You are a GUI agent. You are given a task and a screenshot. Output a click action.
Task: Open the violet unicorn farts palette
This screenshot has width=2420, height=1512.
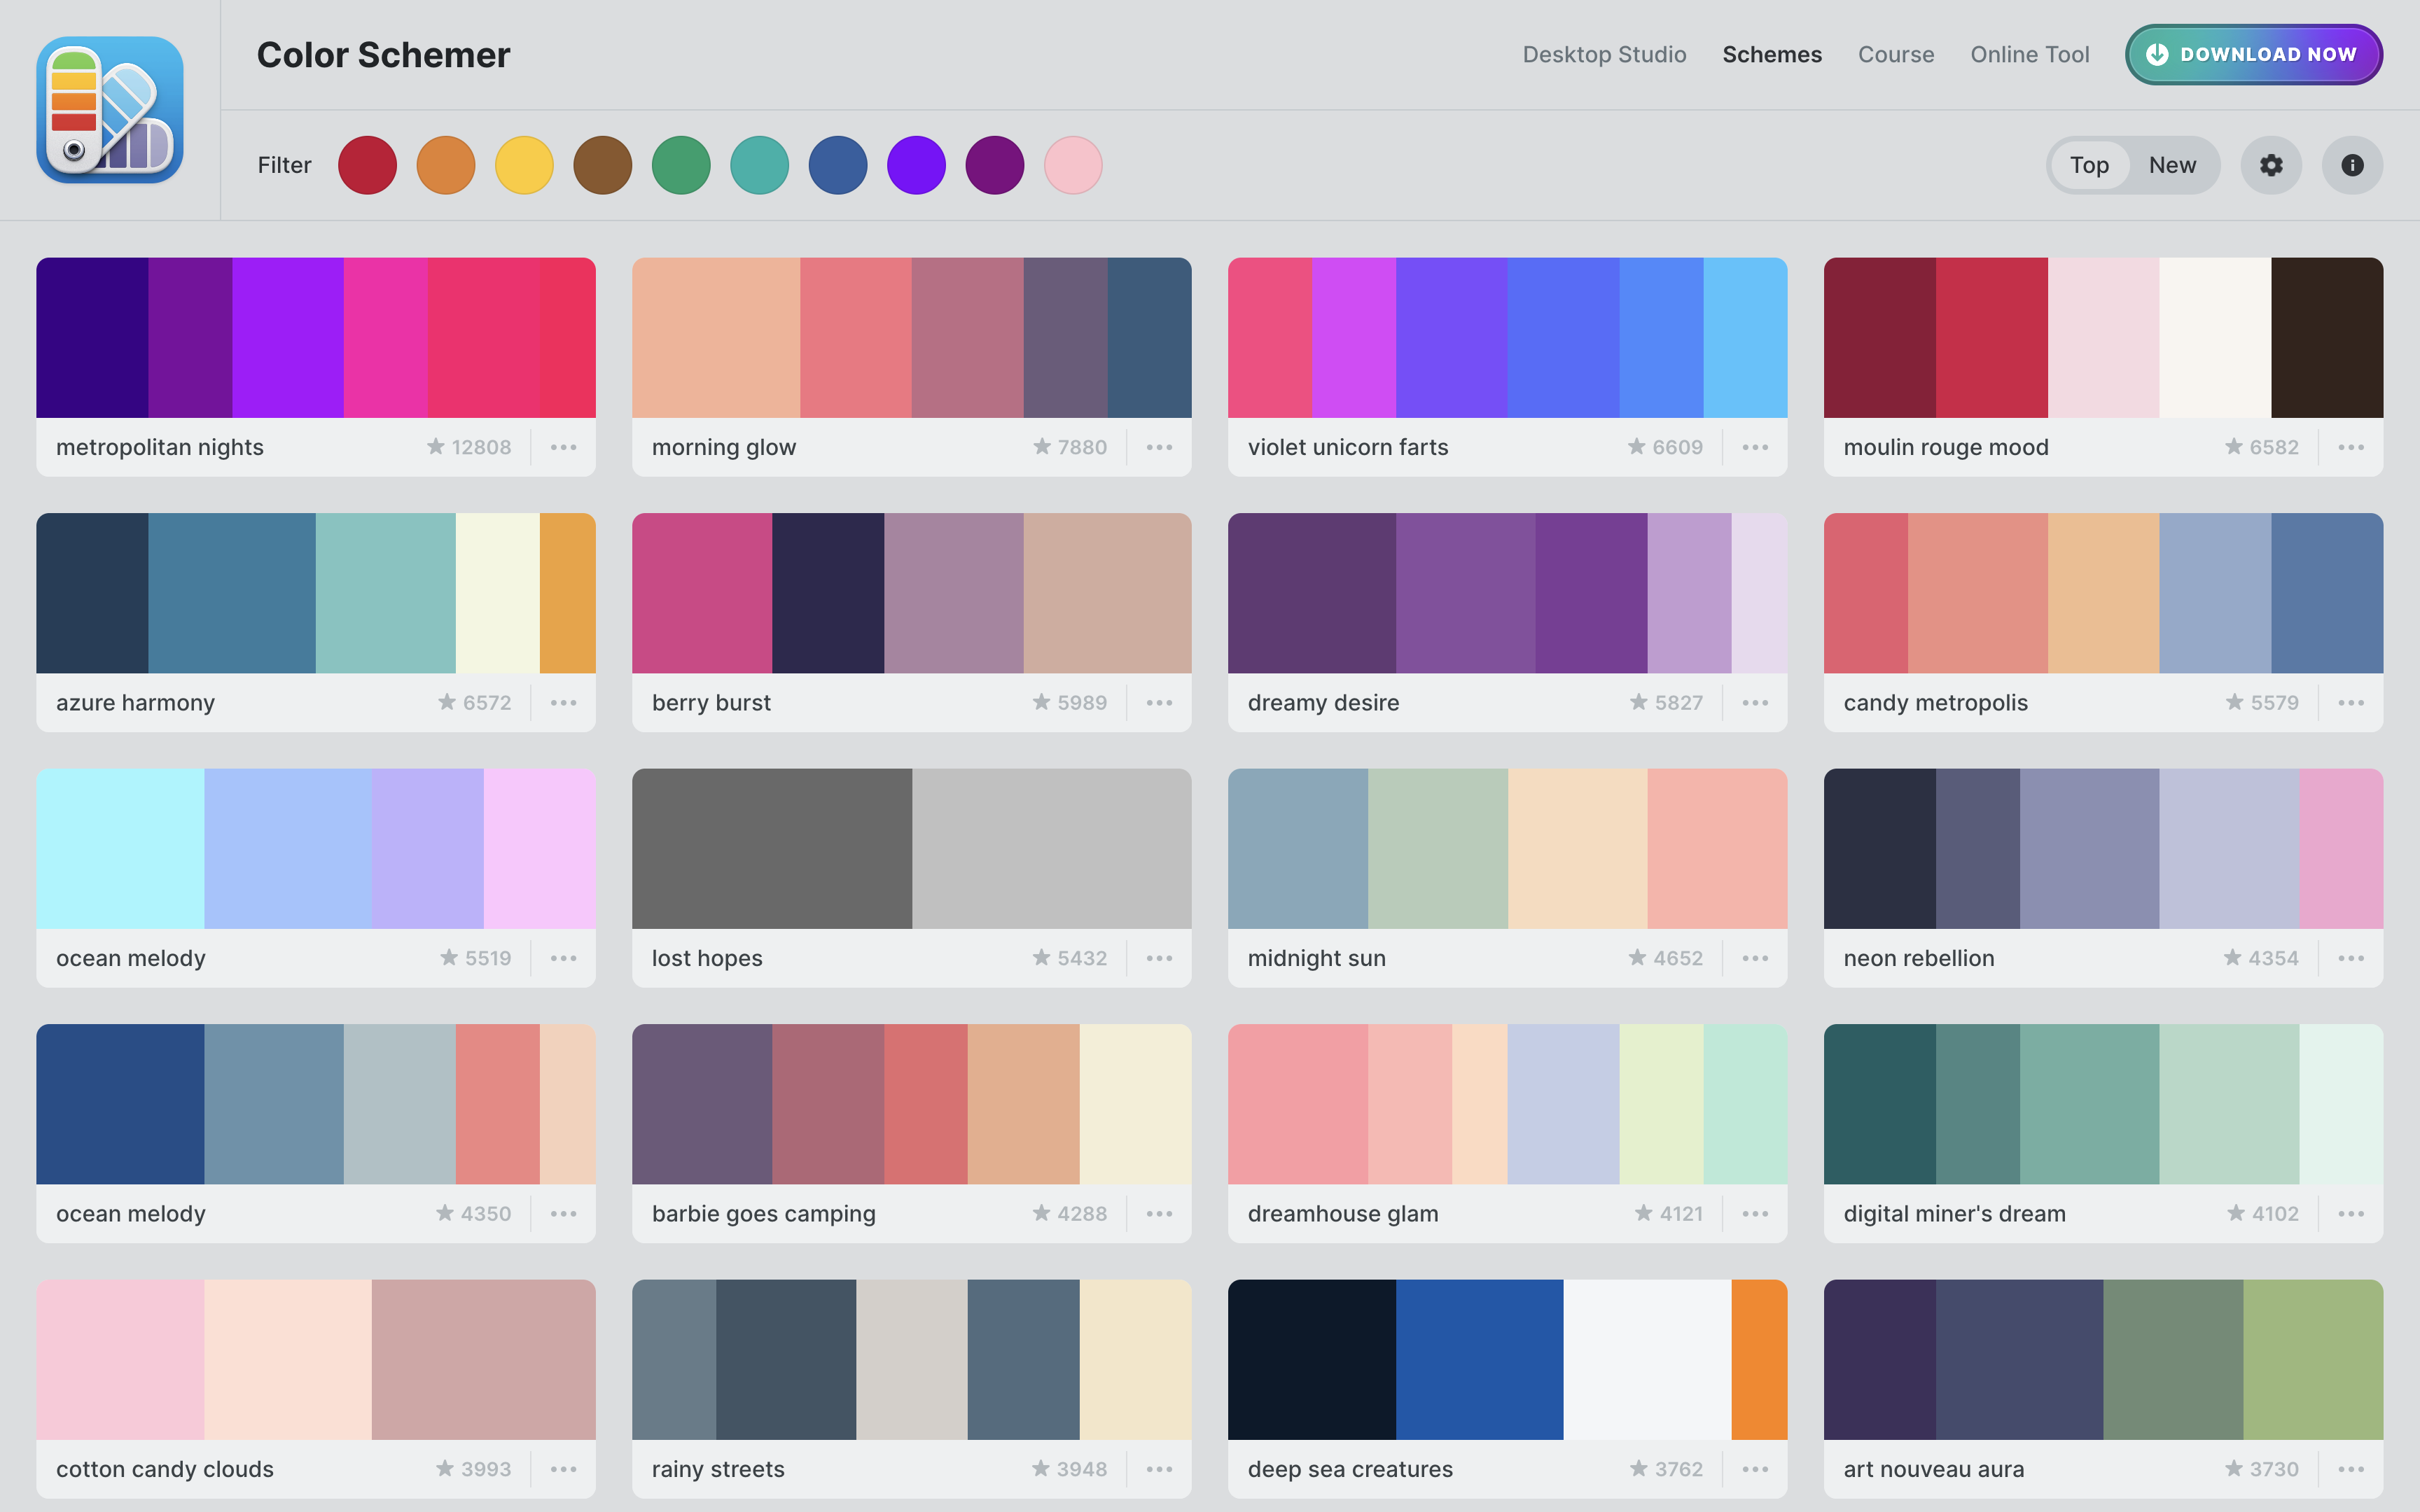coord(1507,337)
